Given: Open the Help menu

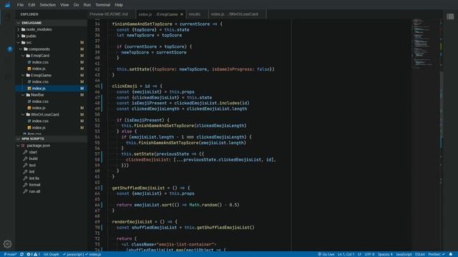Looking at the screenshot, I should point(119,5).
